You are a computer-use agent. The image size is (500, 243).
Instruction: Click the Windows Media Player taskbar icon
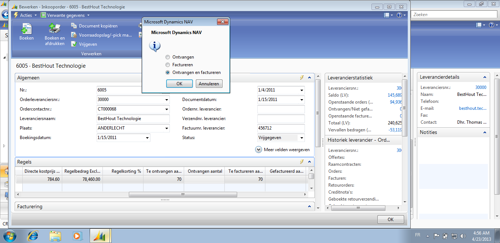pyautogui.click(x=77, y=236)
